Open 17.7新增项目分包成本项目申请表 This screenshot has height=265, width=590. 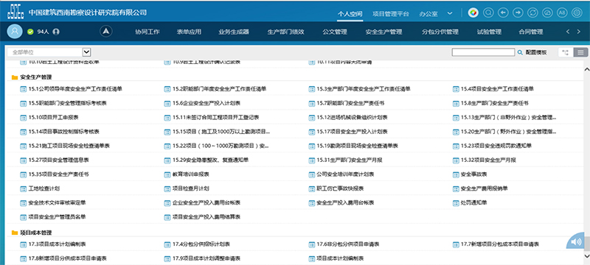tap(500, 244)
